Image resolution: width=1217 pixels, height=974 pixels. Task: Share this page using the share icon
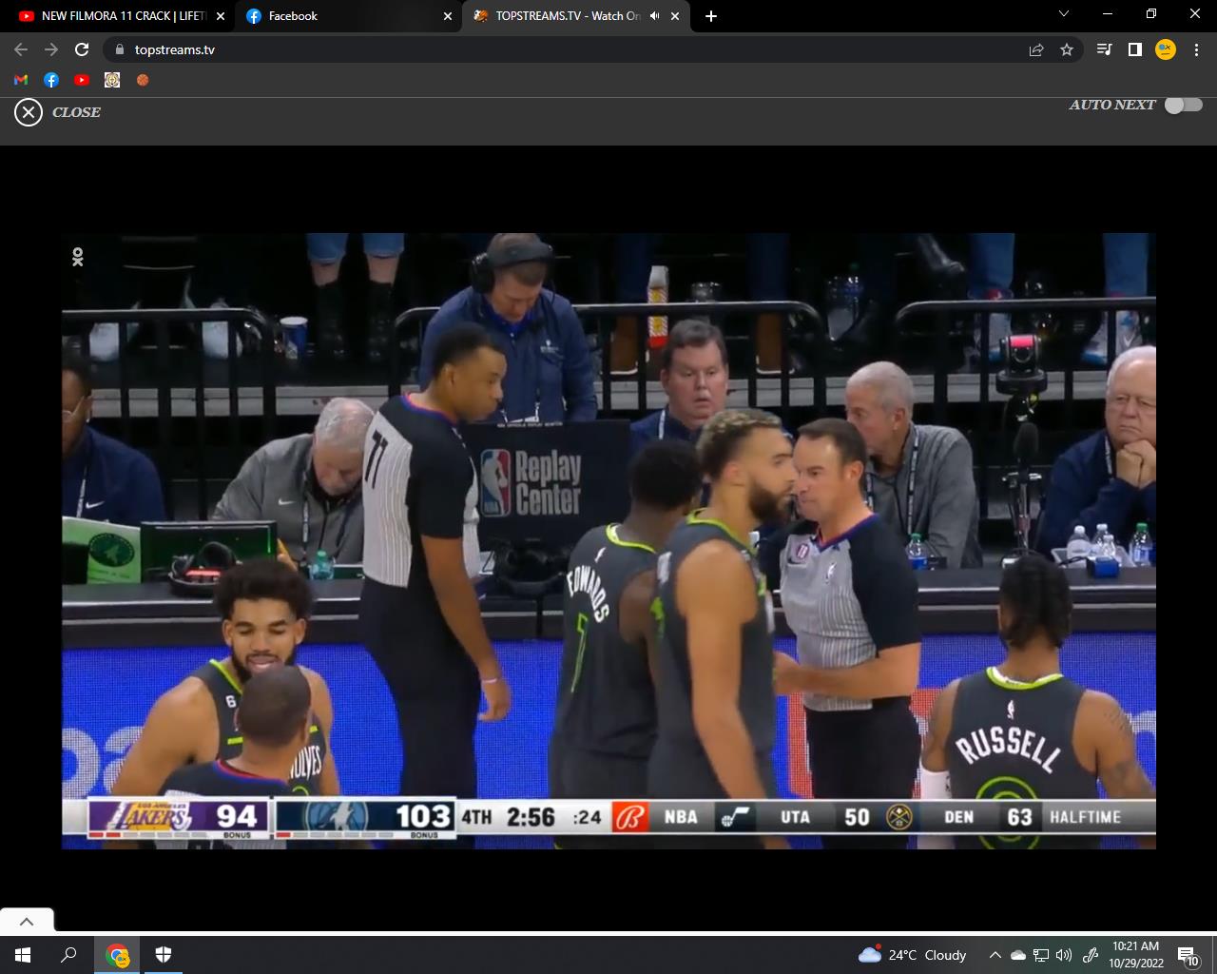tap(1036, 49)
